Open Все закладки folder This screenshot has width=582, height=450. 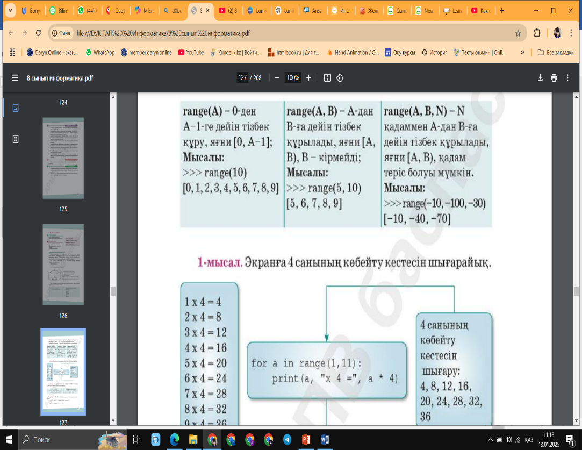click(x=556, y=52)
